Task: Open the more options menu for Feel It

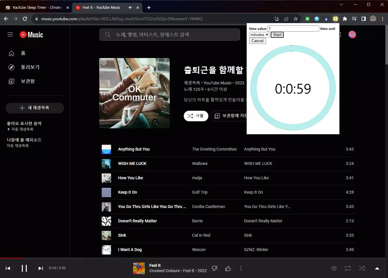Action: [x=241, y=268]
